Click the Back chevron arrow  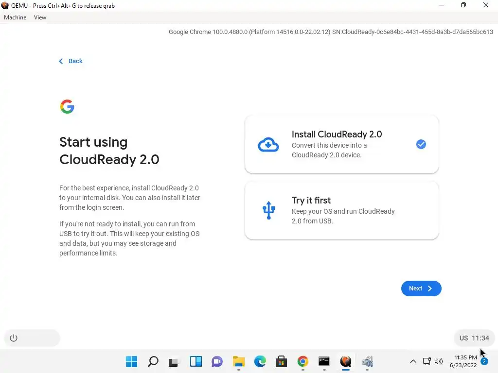tap(61, 61)
